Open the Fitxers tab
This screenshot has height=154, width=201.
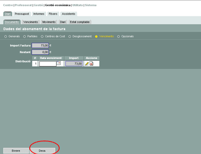click(x=53, y=14)
